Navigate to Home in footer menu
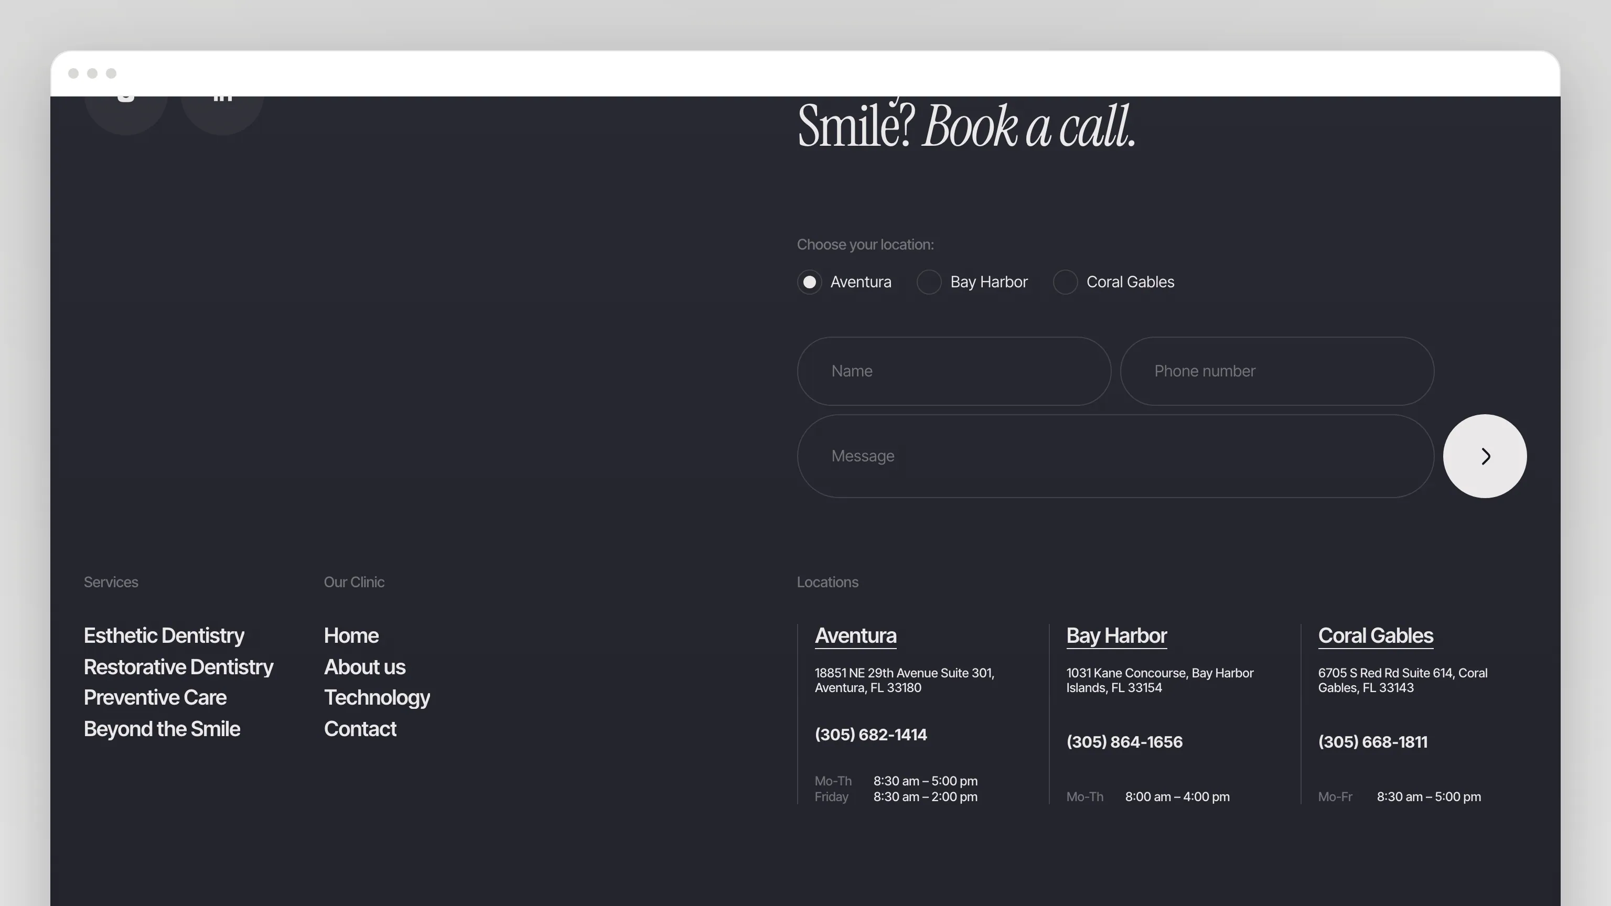Image resolution: width=1611 pixels, height=906 pixels. 351,635
